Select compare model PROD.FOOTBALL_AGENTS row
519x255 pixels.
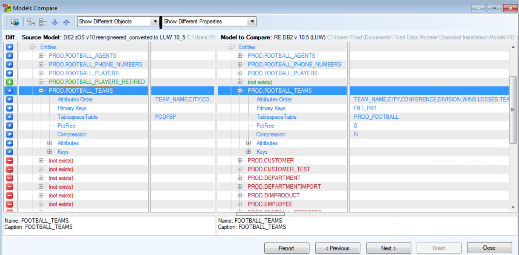click(x=281, y=56)
